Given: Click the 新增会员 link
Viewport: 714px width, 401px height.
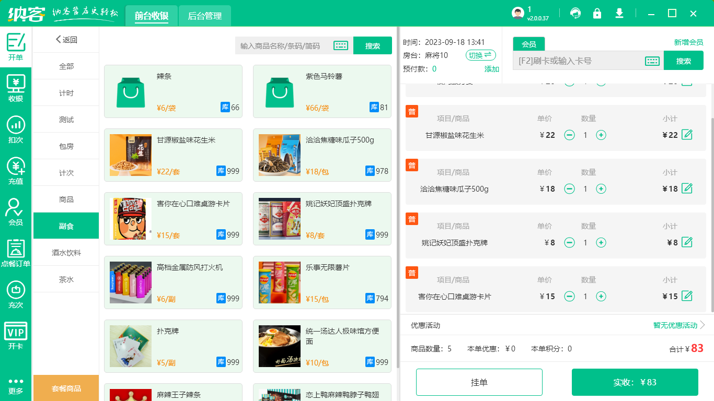Looking at the screenshot, I should click(x=688, y=42).
